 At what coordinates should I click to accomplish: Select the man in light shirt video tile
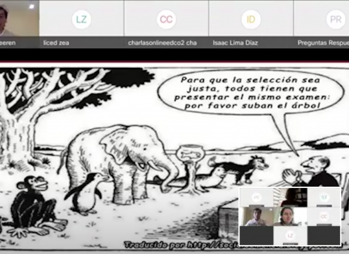(256, 216)
